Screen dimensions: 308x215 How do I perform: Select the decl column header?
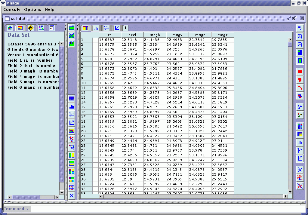click(x=132, y=35)
